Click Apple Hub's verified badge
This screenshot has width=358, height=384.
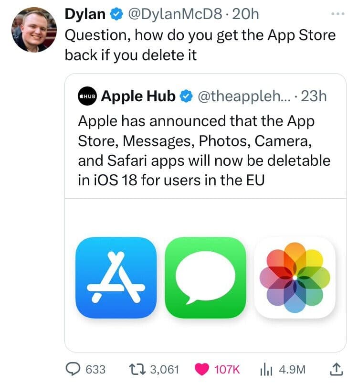187,96
